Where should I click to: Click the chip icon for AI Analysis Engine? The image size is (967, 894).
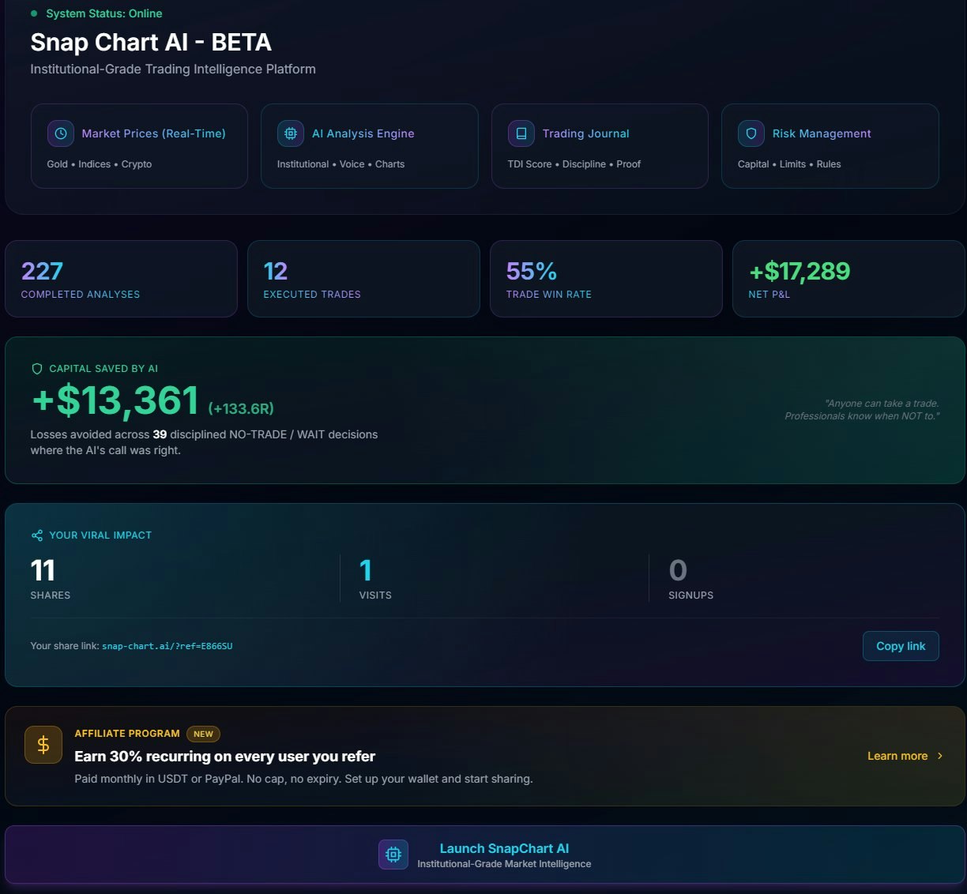click(x=291, y=133)
